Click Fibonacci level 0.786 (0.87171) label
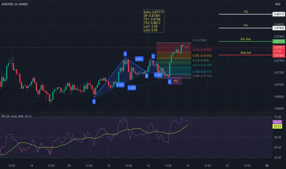 click(202, 72)
